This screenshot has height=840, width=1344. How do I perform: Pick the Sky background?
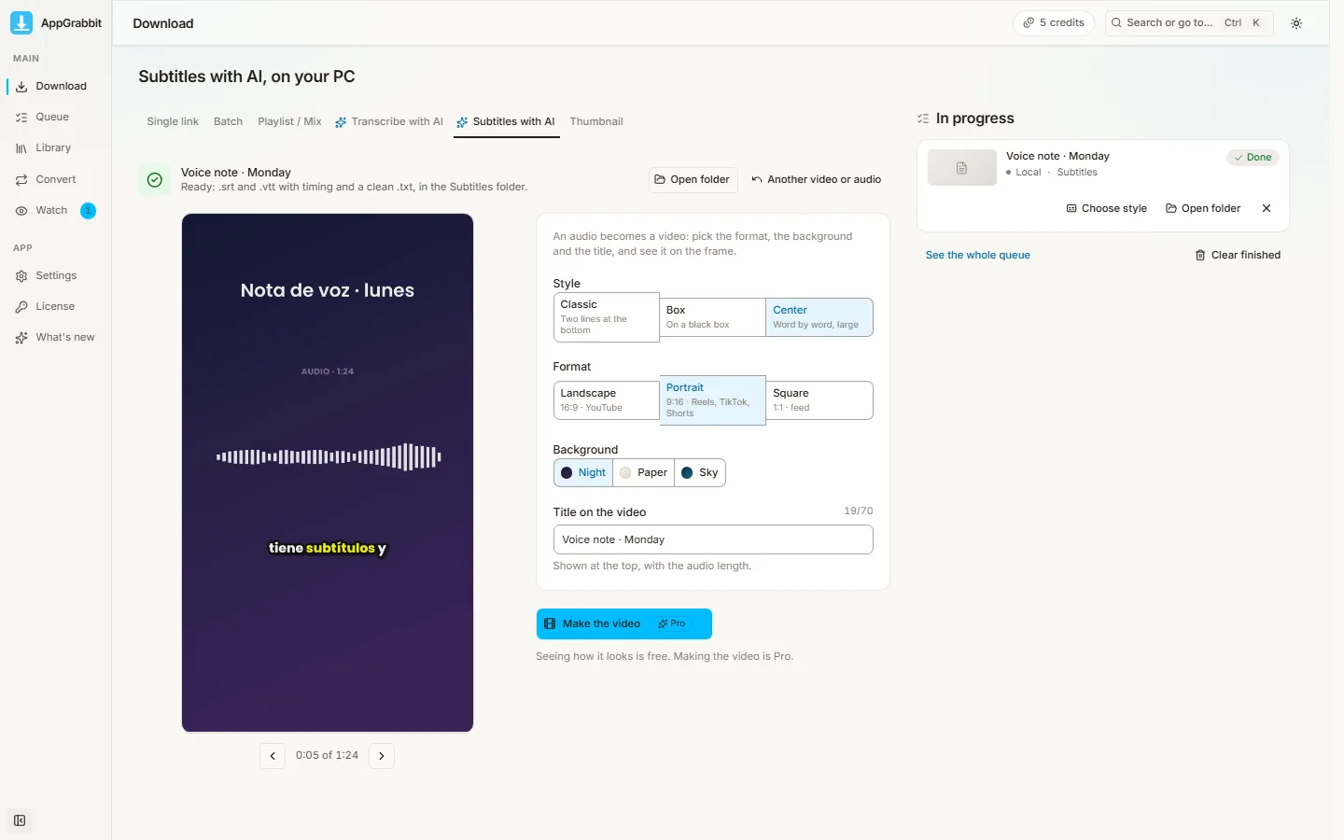[x=700, y=472]
